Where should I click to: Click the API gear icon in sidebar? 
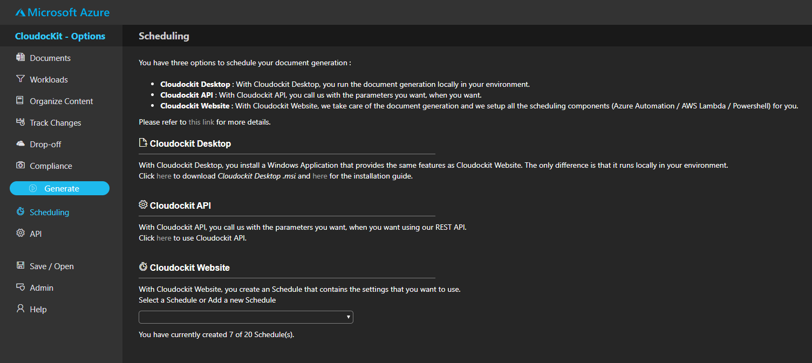(21, 233)
